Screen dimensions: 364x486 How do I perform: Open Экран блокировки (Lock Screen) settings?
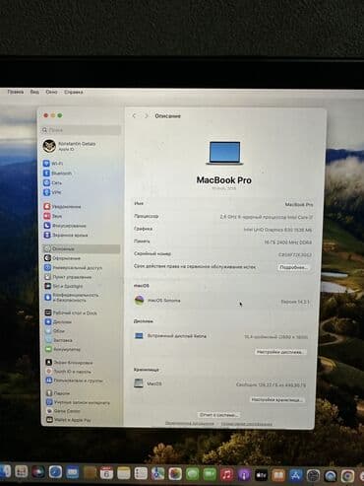[69, 362]
